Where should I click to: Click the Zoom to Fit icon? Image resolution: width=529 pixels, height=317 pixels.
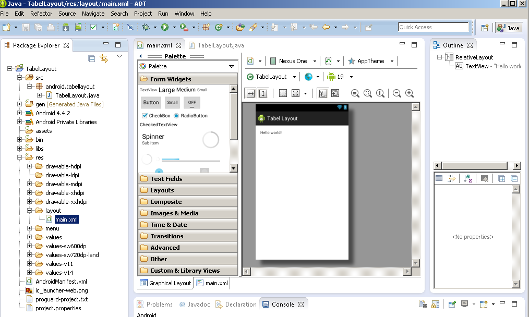tap(368, 93)
